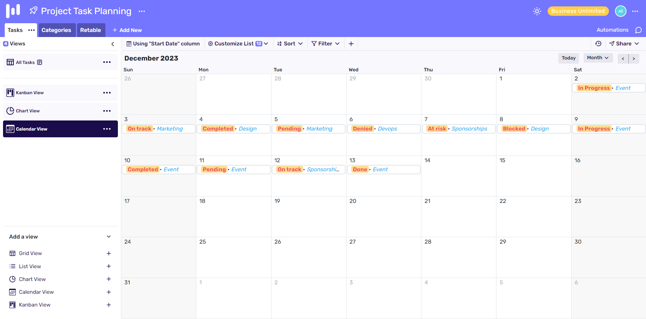
Task: Open the comments chat bubble icon
Action: point(638,30)
